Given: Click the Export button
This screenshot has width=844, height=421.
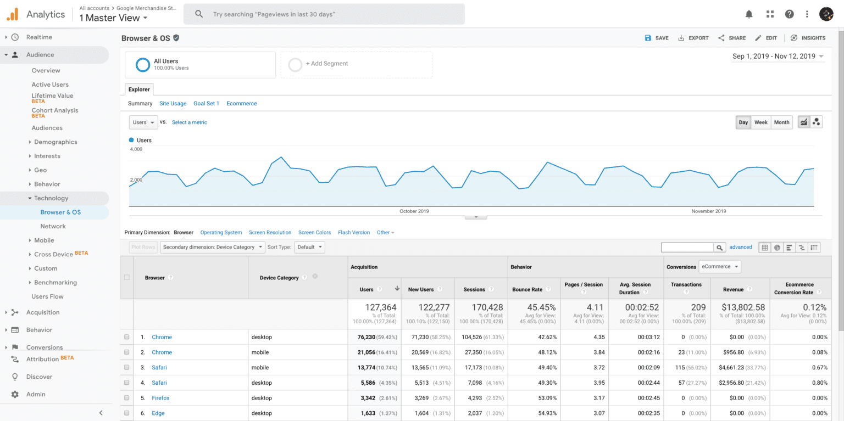Looking at the screenshot, I should tap(693, 38).
